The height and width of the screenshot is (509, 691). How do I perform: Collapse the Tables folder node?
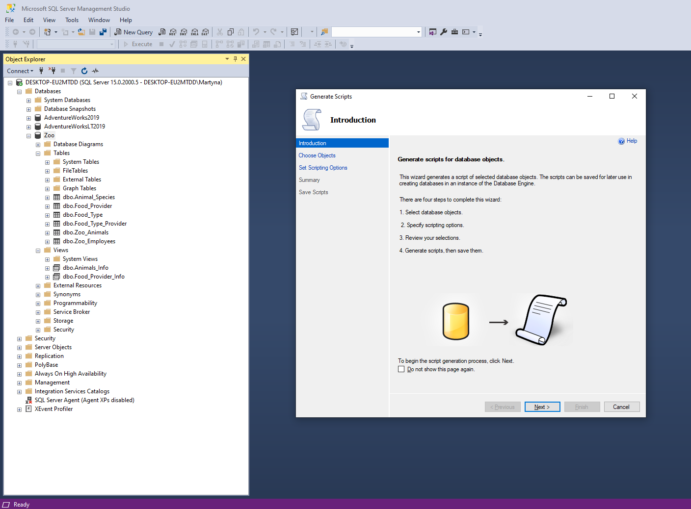(x=38, y=153)
